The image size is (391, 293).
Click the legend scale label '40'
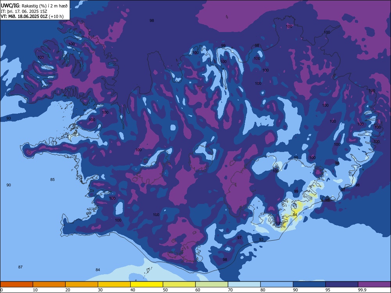pos(133,290)
